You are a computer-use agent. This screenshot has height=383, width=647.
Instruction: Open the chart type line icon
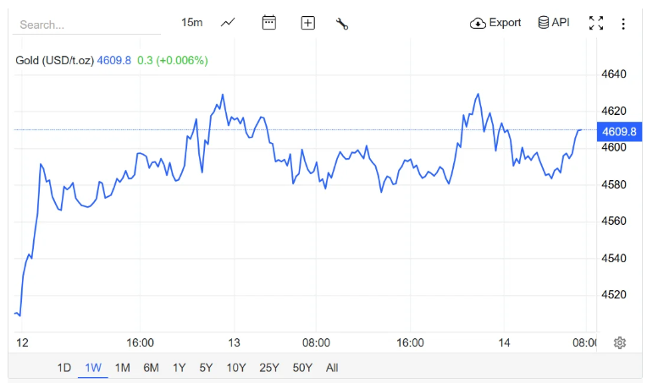[x=228, y=23]
